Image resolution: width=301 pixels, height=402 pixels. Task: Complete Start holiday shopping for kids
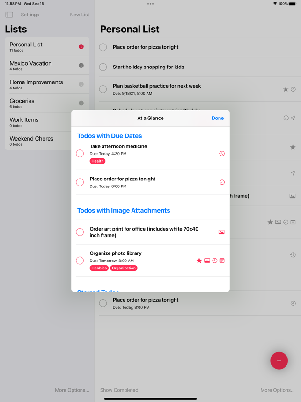pyautogui.click(x=103, y=67)
